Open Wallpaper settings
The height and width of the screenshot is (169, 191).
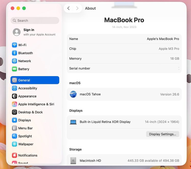(x=35, y=144)
